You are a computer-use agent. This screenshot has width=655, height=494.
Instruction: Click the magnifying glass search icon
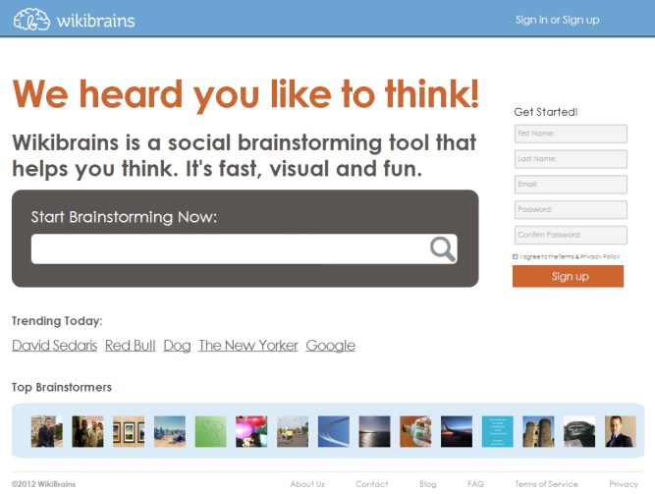coord(442,248)
